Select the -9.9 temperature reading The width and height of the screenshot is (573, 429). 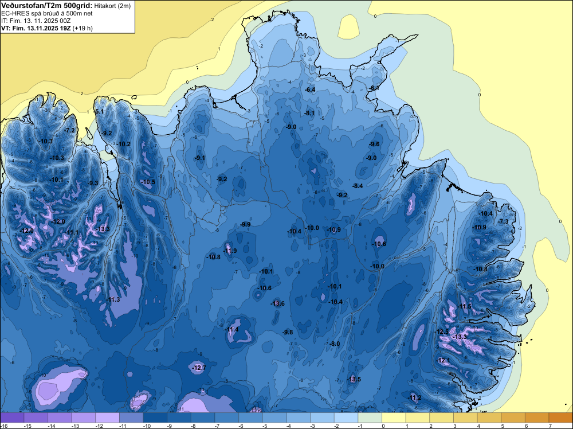click(246, 224)
